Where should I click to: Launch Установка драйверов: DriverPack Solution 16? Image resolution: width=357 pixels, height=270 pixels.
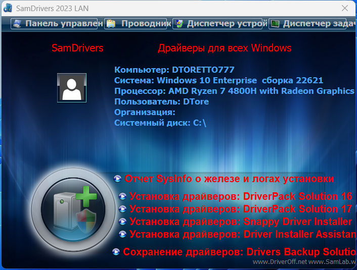click(241, 196)
